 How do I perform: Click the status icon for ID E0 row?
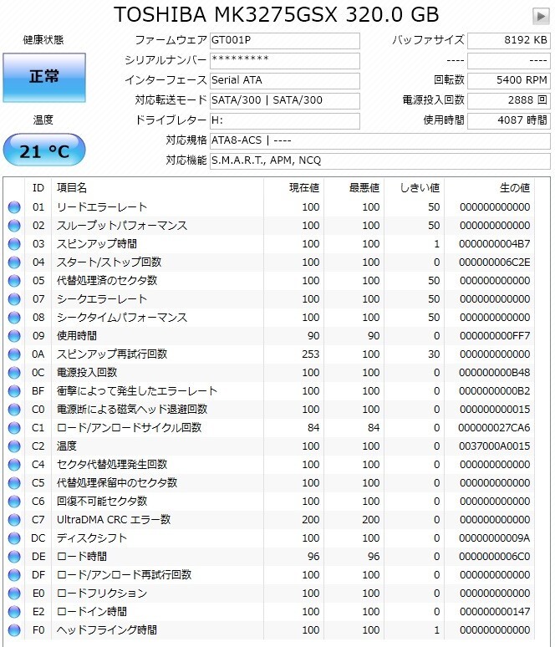pos(14,594)
